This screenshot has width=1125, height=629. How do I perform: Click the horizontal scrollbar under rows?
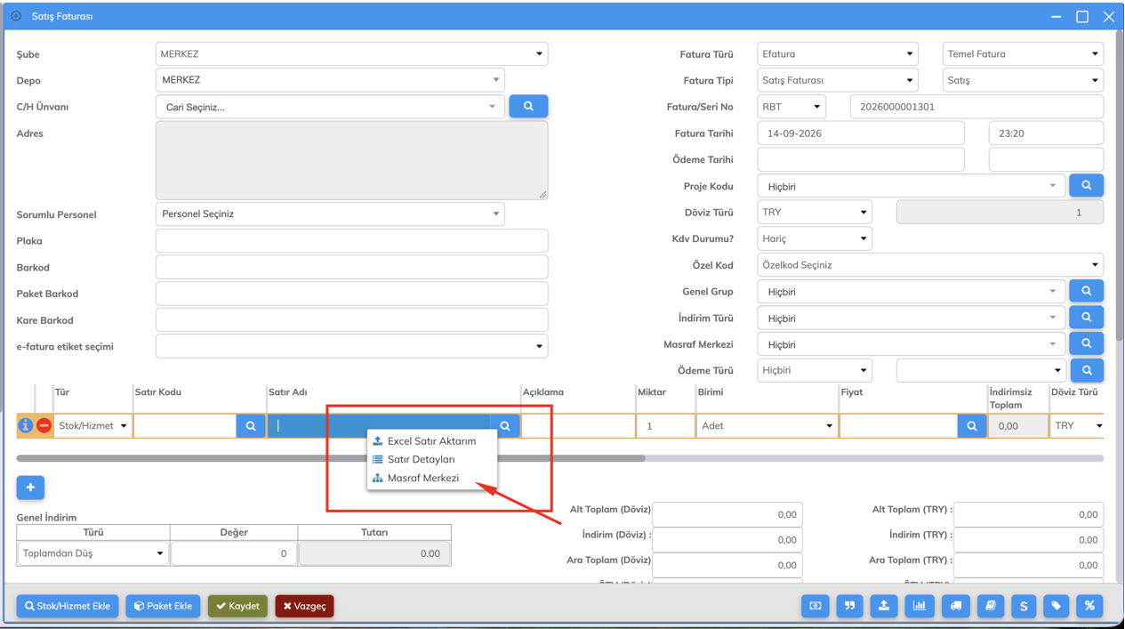point(331,458)
